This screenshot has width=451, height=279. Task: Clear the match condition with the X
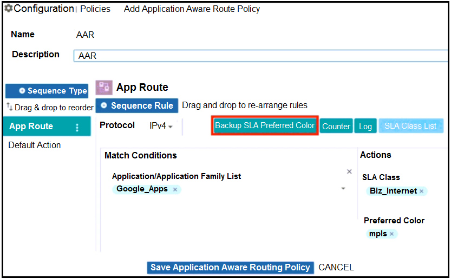349,172
